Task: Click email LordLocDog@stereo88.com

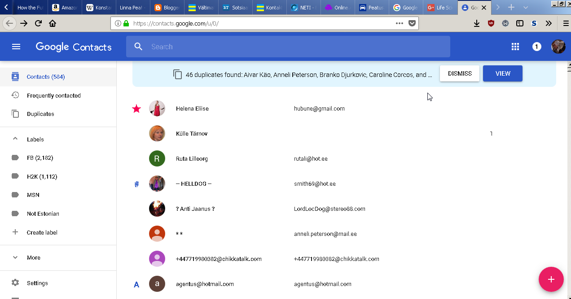Action: [329, 209]
